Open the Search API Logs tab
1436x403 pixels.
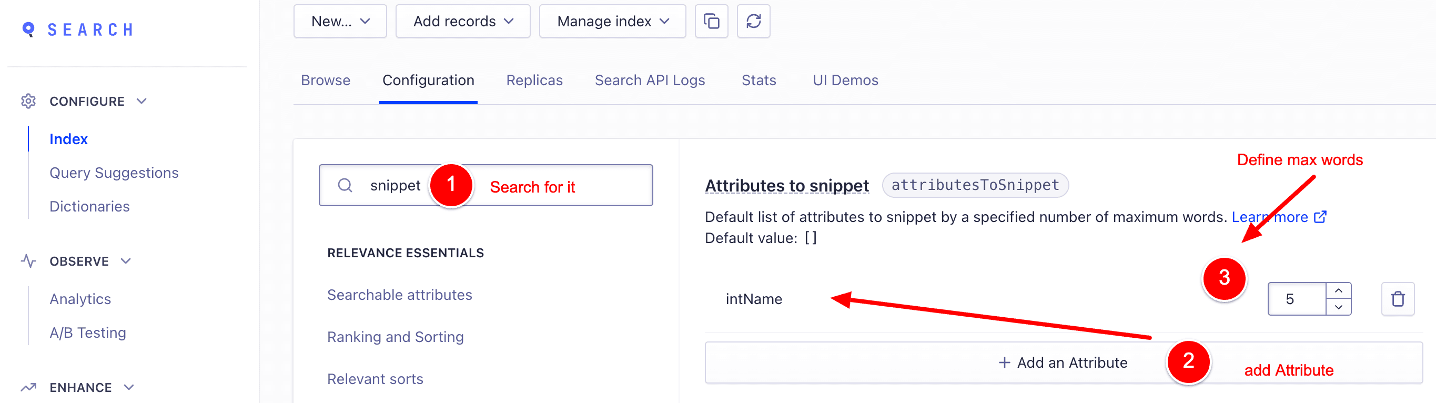650,80
